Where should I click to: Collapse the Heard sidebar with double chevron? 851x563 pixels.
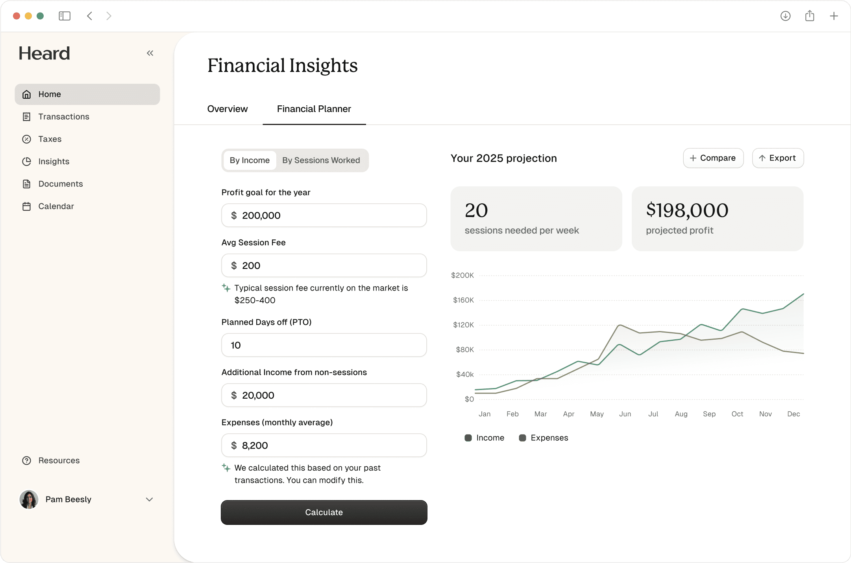tap(150, 53)
